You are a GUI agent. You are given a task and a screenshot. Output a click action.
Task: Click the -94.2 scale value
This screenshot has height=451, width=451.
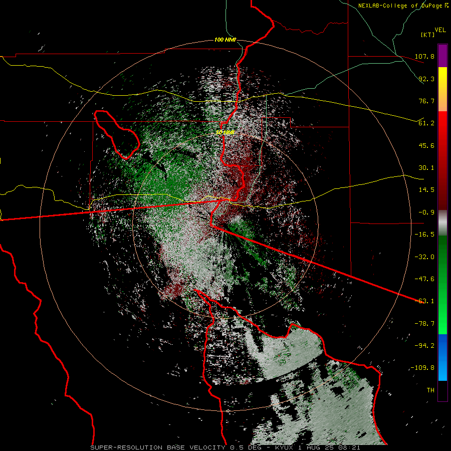[x=424, y=346]
